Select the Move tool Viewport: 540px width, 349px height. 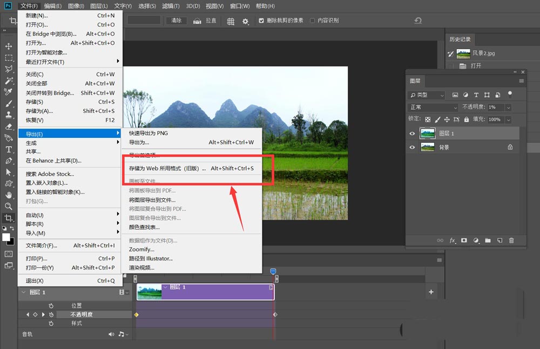pyautogui.click(x=9, y=46)
